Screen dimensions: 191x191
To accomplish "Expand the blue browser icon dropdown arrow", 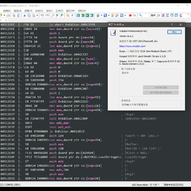I will (109, 15).
